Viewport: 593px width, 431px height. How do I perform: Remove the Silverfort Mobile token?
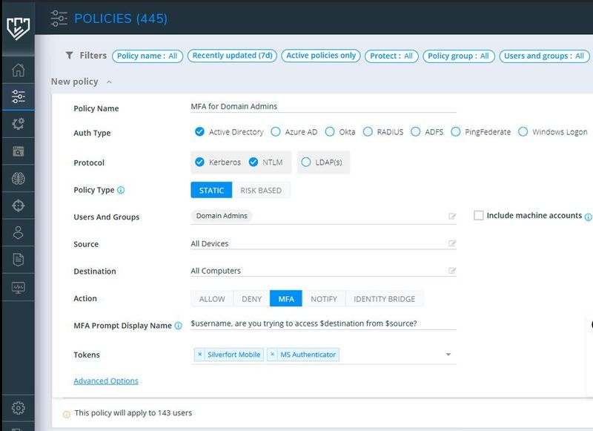199,355
